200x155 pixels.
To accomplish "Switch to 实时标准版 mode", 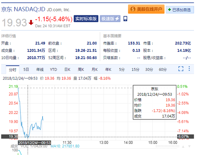I will tap(86, 19).
